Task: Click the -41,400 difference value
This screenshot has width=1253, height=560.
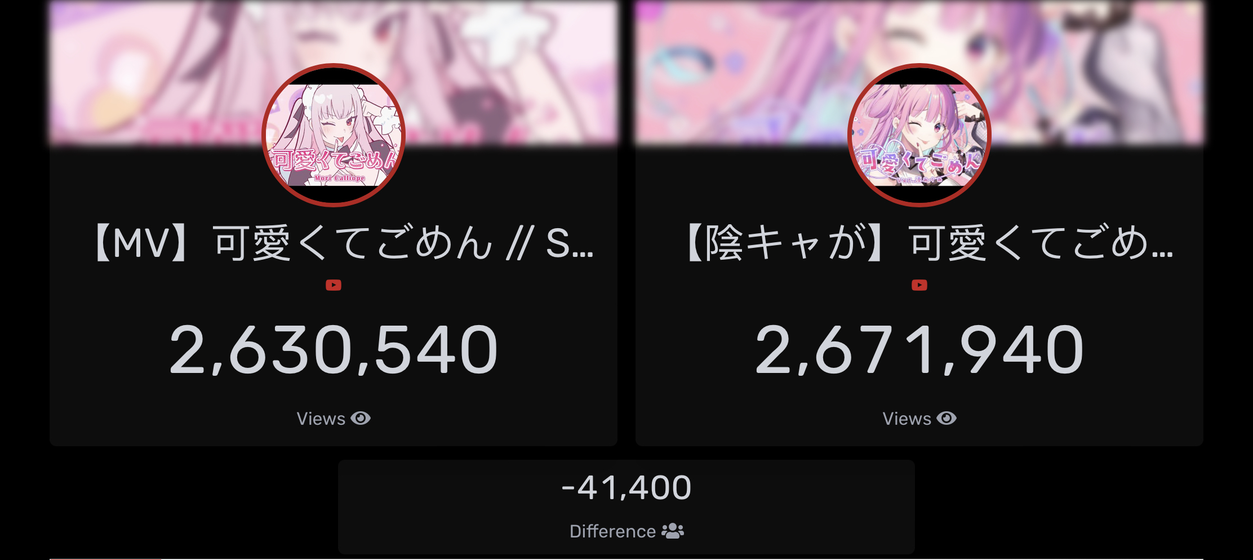Action: click(x=626, y=488)
